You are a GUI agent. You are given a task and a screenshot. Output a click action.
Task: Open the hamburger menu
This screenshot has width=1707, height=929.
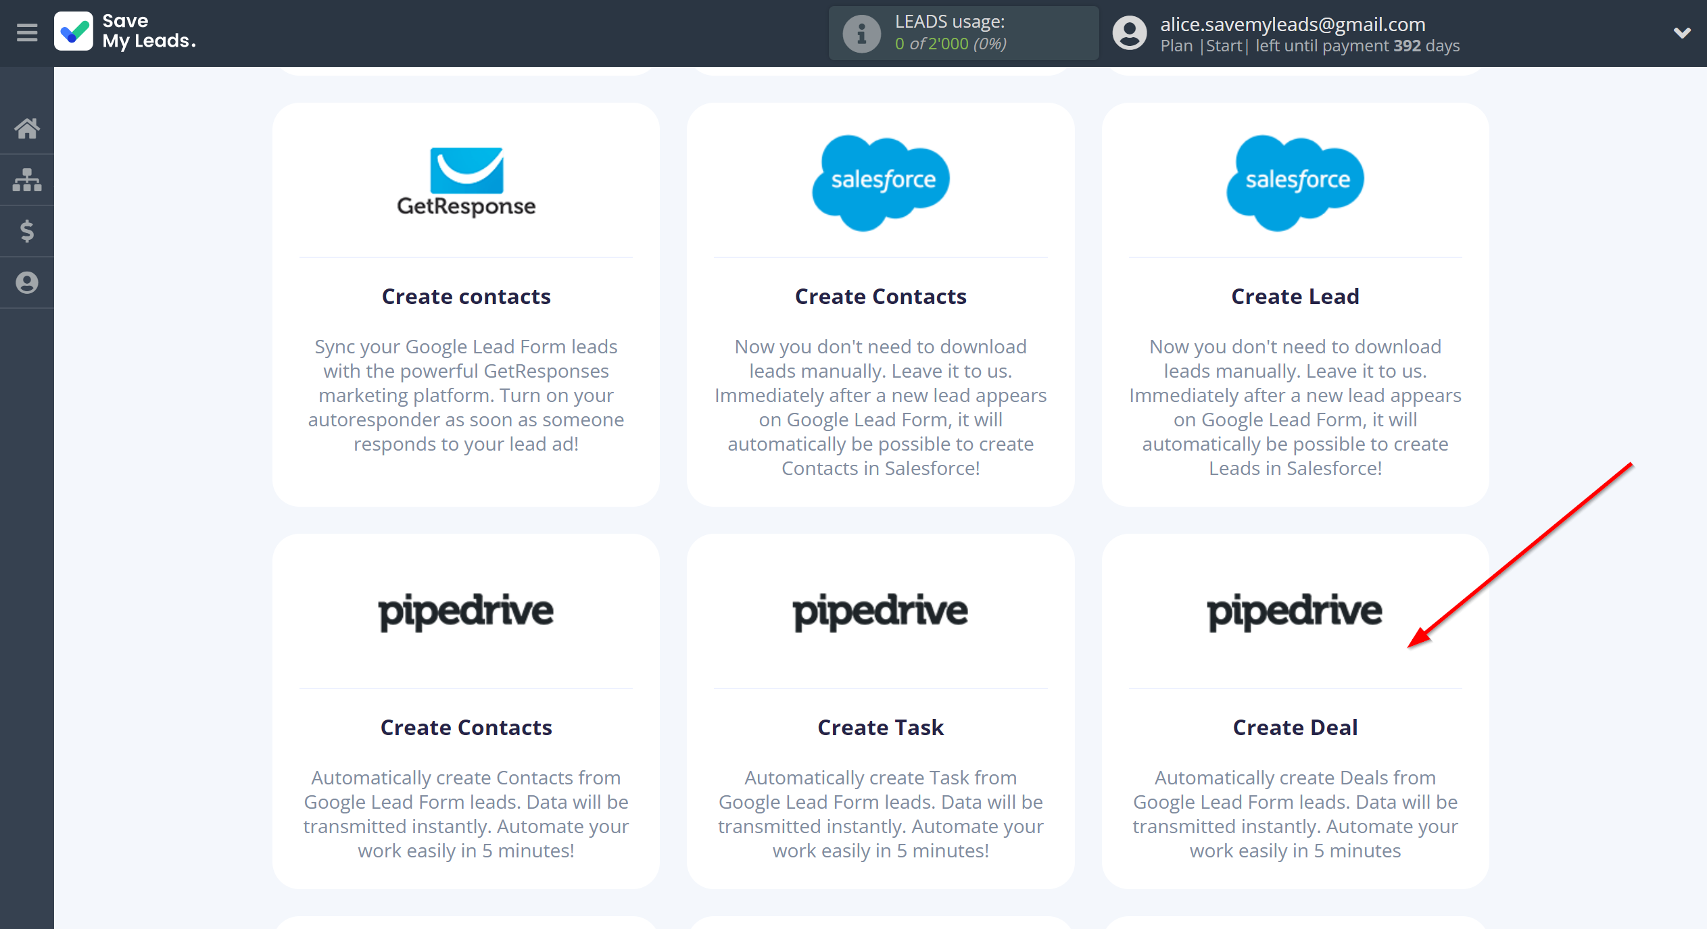(27, 32)
